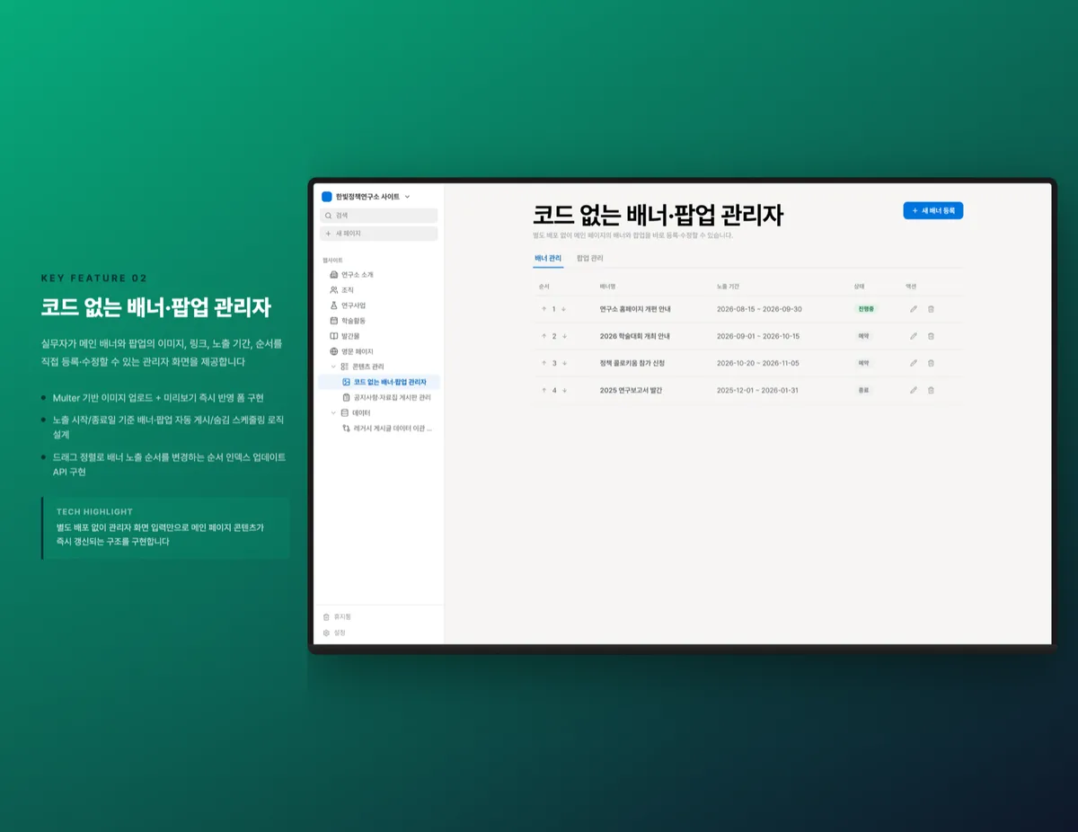Click the 새 페이지 button in the sidebar

(x=378, y=234)
